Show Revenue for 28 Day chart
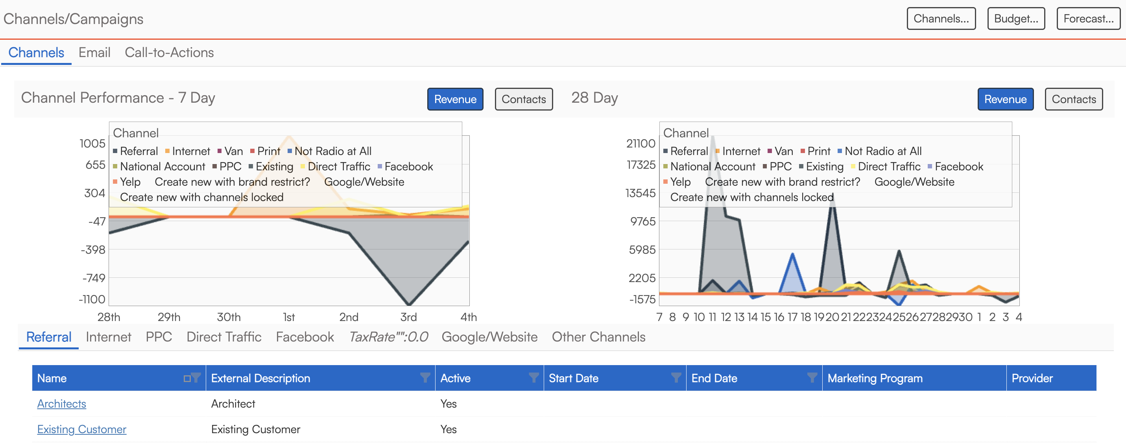The image size is (1126, 443). tap(1005, 99)
